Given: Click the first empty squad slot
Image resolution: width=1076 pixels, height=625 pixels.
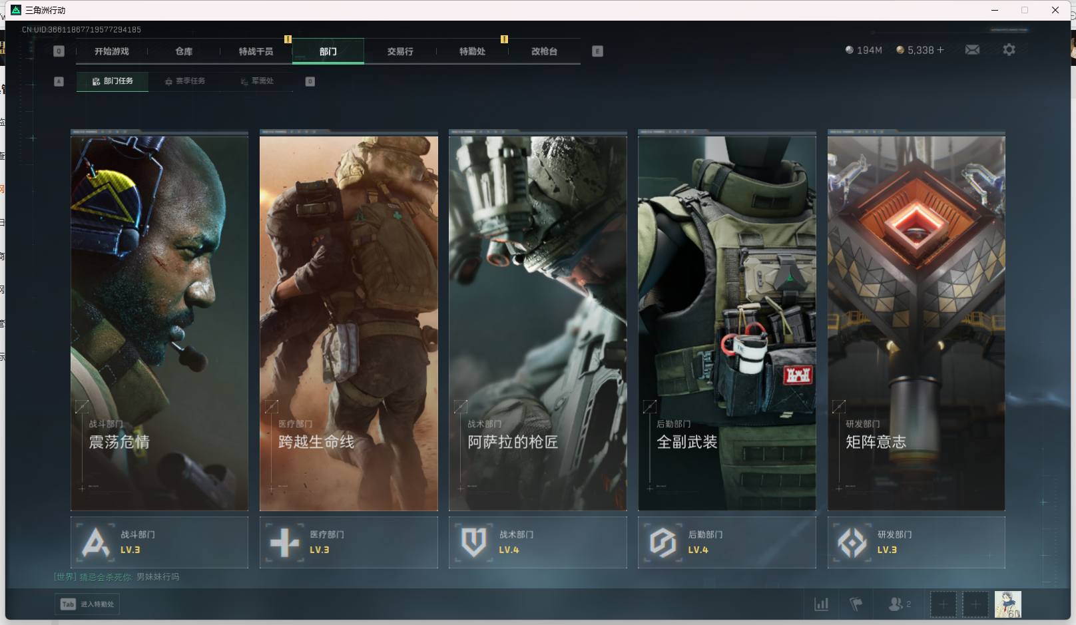Looking at the screenshot, I should [943, 604].
